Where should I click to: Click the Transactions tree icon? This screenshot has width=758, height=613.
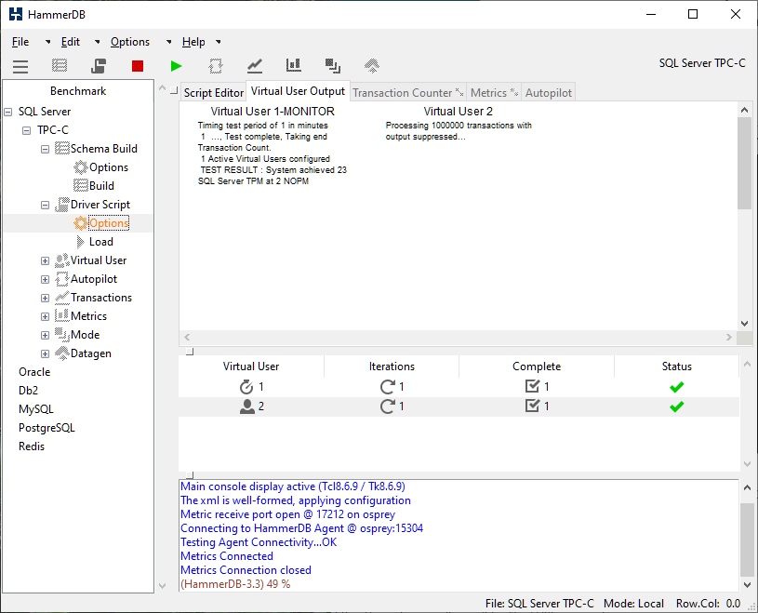coord(62,298)
